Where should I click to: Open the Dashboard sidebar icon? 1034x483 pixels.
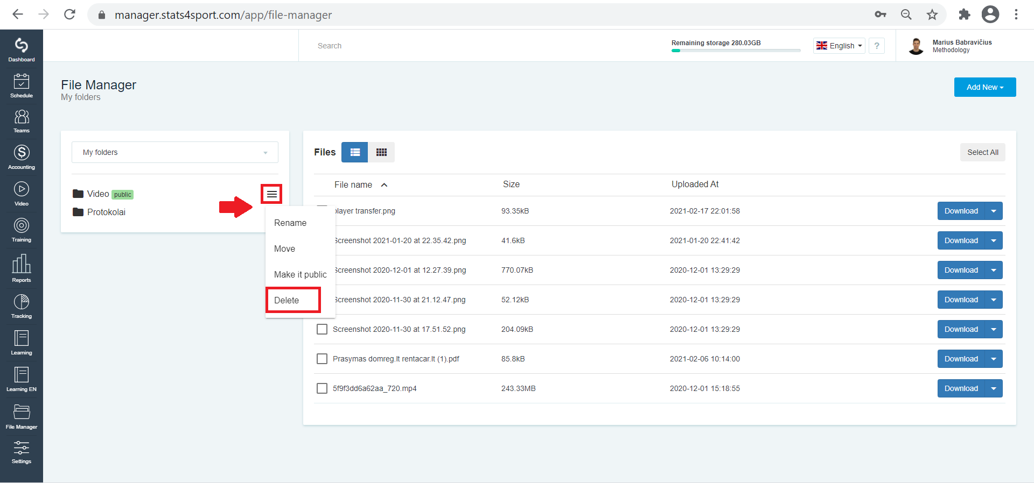coord(22,49)
